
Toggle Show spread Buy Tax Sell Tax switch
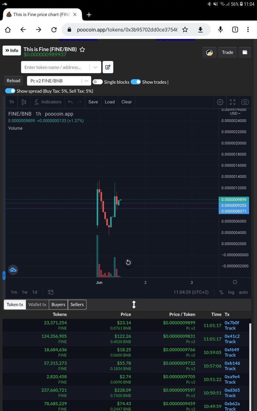pyautogui.click(x=10, y=91)
